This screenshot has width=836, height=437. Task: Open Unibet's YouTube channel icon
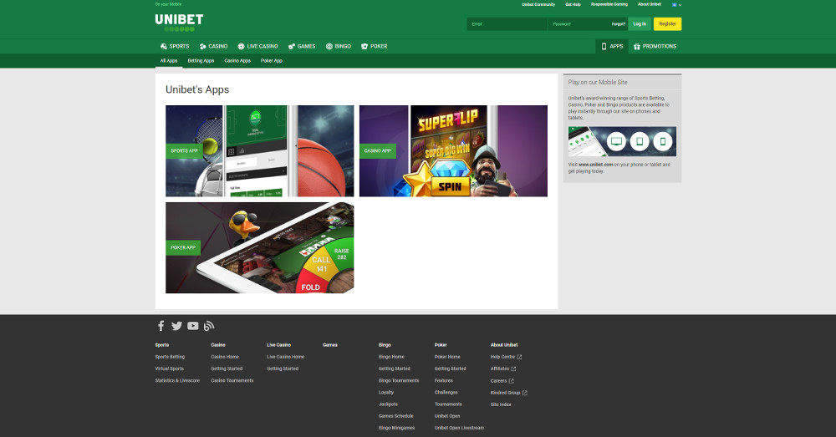click(193, 326)
